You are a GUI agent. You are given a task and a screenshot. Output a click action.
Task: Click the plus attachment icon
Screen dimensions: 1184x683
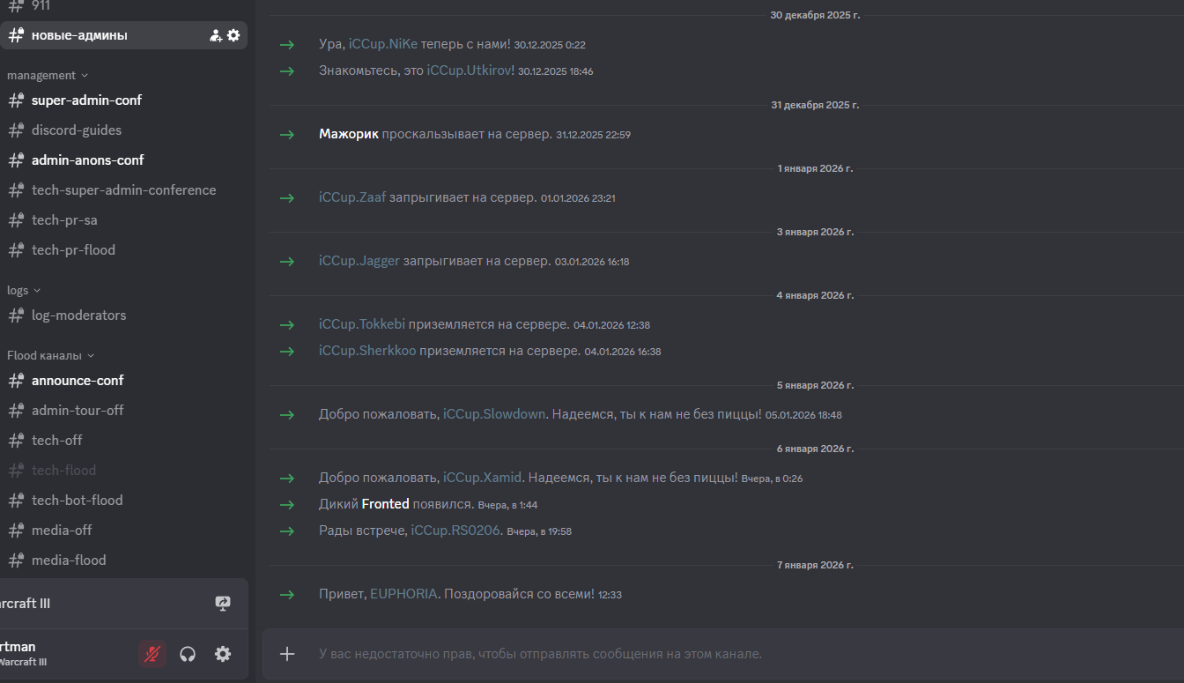(x=287, y=654)
